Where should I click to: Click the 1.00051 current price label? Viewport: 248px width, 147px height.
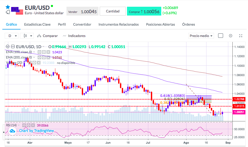(239, 112)
